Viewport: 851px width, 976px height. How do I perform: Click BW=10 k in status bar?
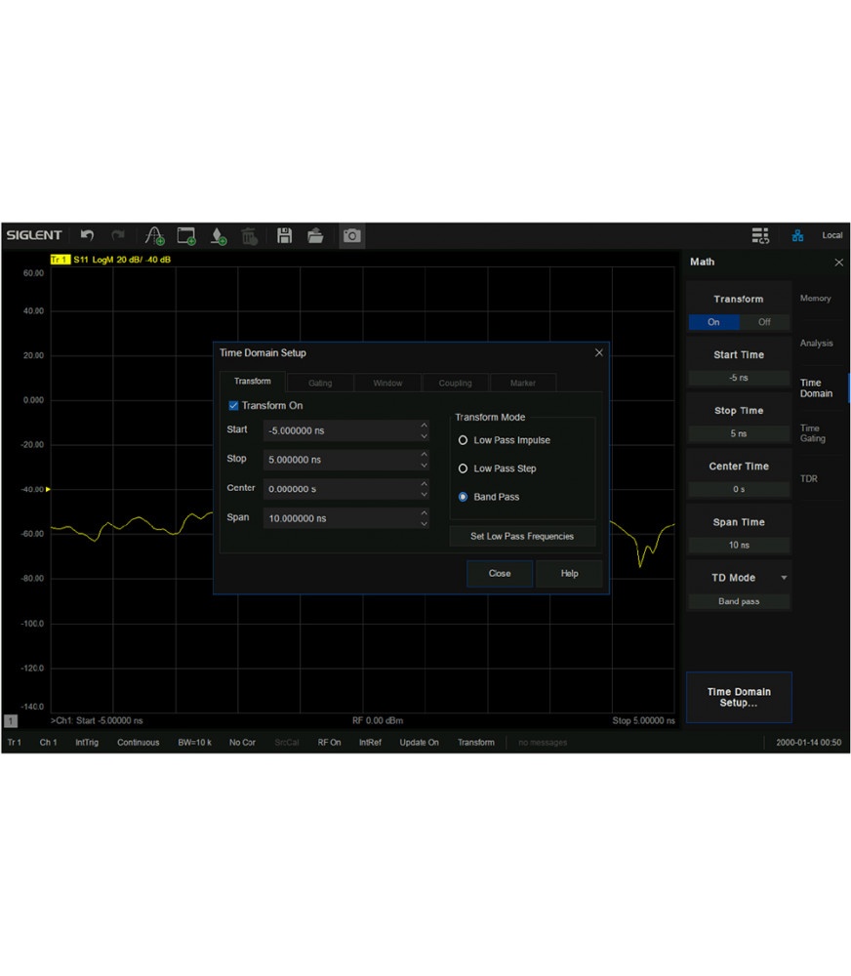[x=195, y=743]
